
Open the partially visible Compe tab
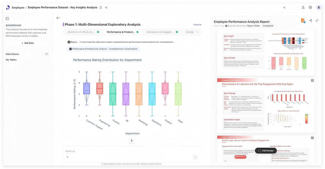click(x=190, y=32)
